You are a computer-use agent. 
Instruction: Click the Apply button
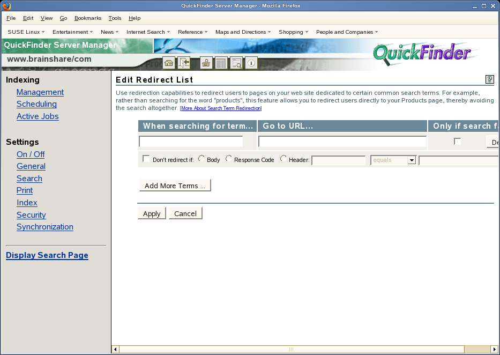pos(152,213)
